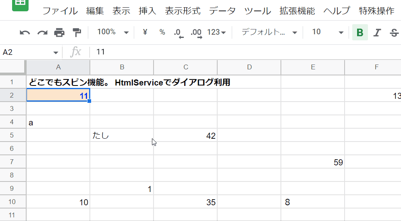
Task: Open the 特殊操作 custom menu
Action: [376, 11]
